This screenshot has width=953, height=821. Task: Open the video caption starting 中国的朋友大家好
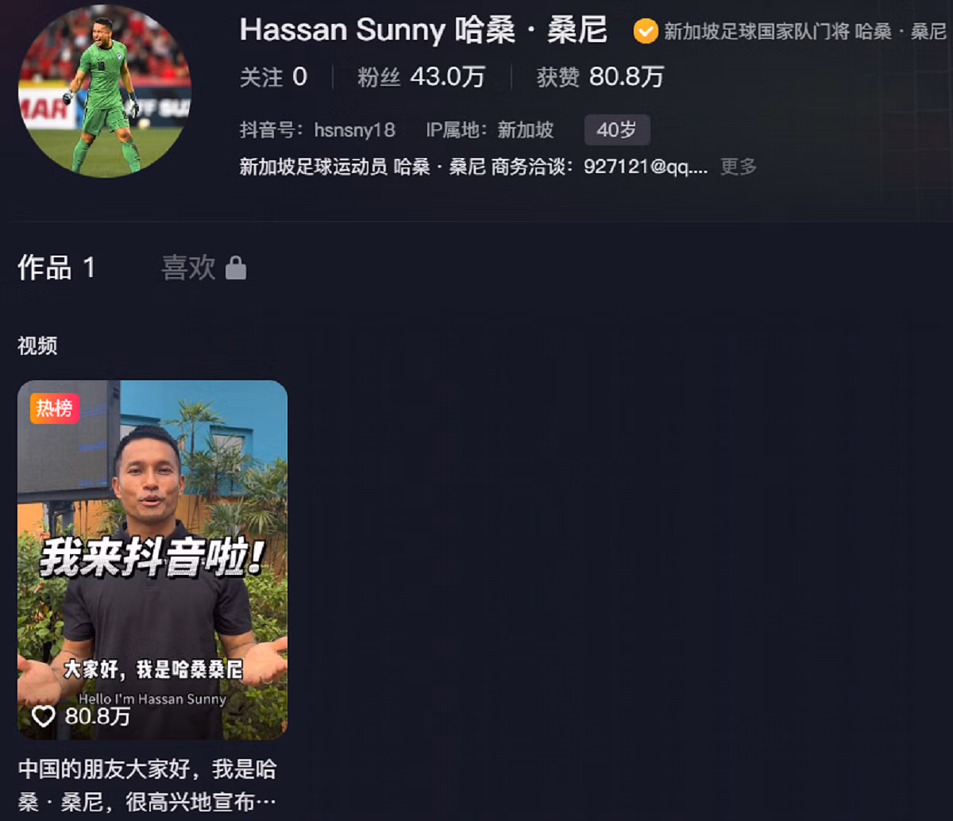[x=148, y=785]
